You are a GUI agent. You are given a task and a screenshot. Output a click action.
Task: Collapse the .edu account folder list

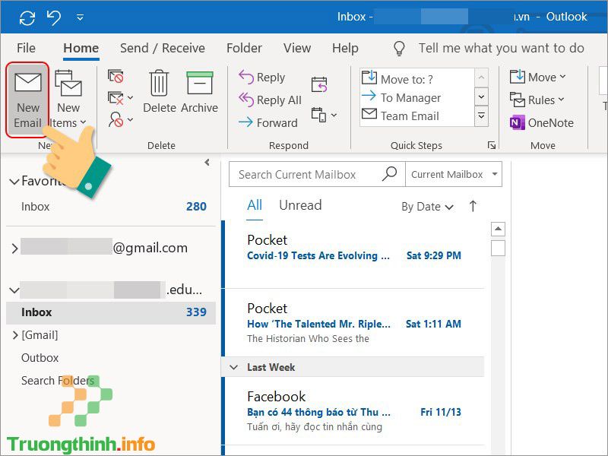click(x=14, y=290)
